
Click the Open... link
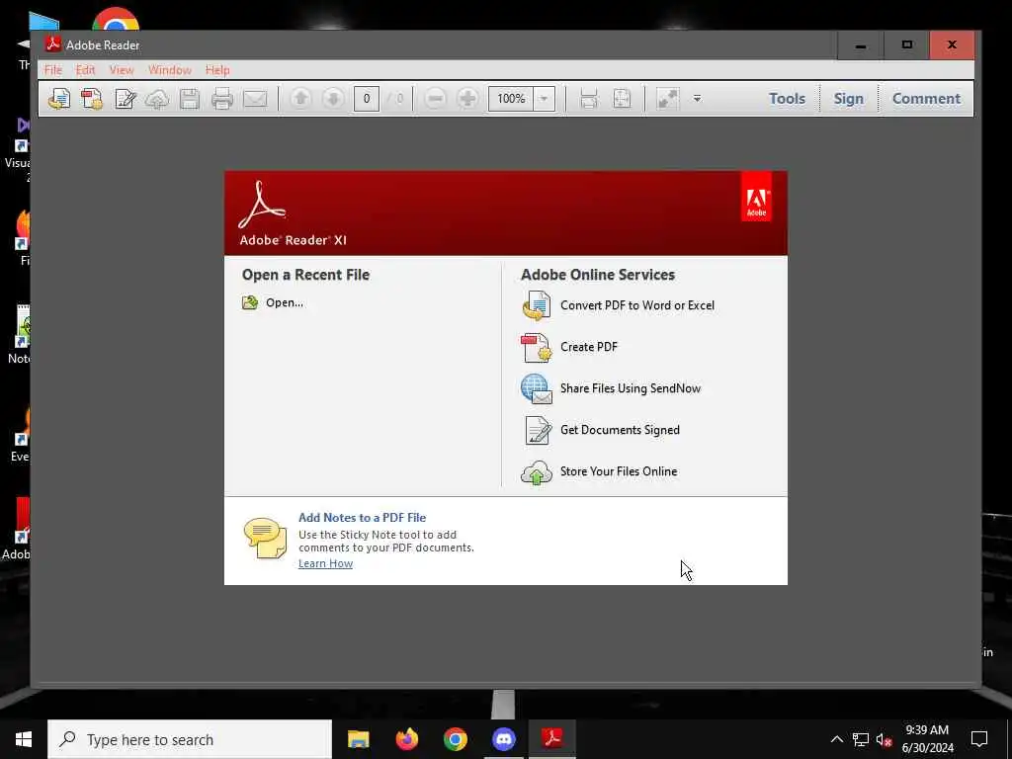pos(285,302)
